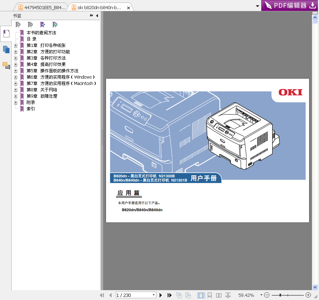Viewport: 319px width, 300px height.
Task: Click the add bookmark icon
Action: click(30, 25)
